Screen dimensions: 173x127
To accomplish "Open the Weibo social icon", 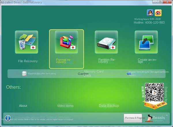I will [x=158, y=13].
